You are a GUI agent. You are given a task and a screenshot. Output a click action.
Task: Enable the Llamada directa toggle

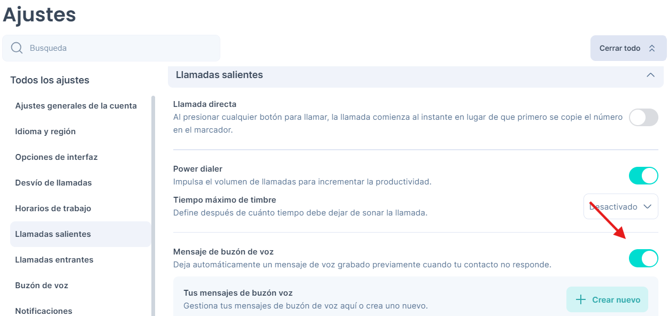[x=643, y=117]
